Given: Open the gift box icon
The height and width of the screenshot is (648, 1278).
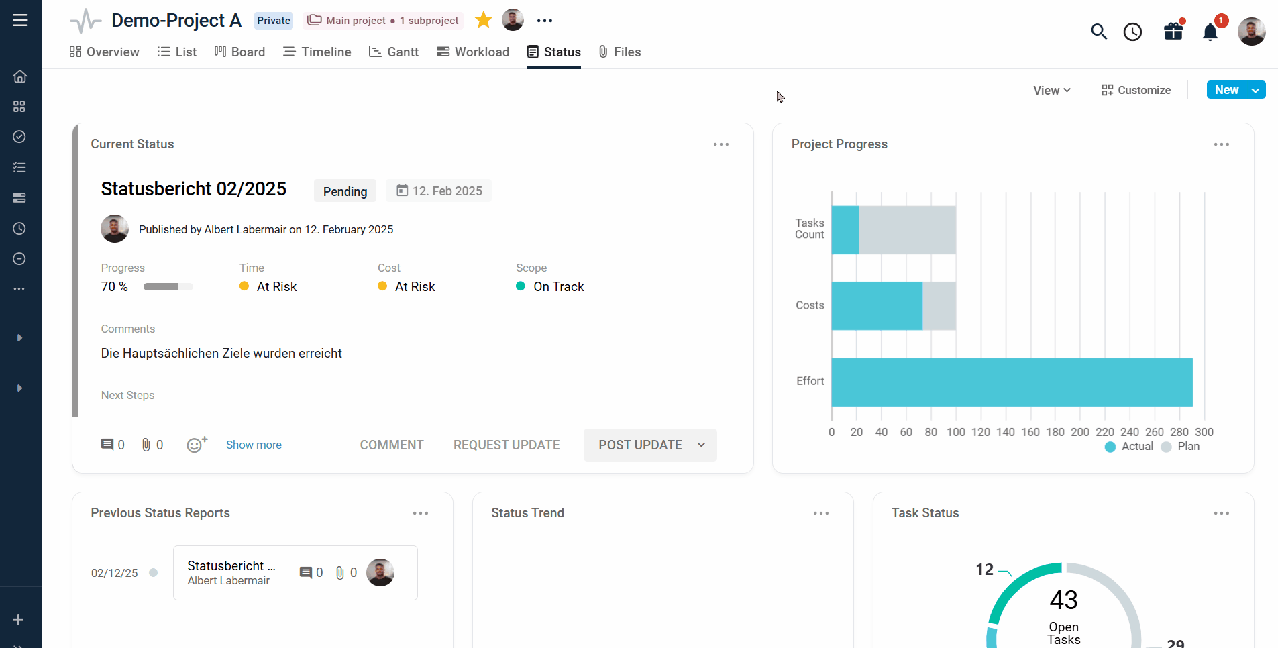Looking at the screenshot, I should click(1173, 31).
